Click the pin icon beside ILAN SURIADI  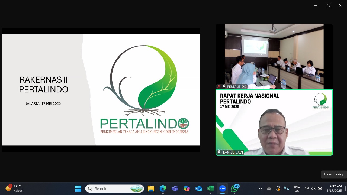[x=219, y=152]
